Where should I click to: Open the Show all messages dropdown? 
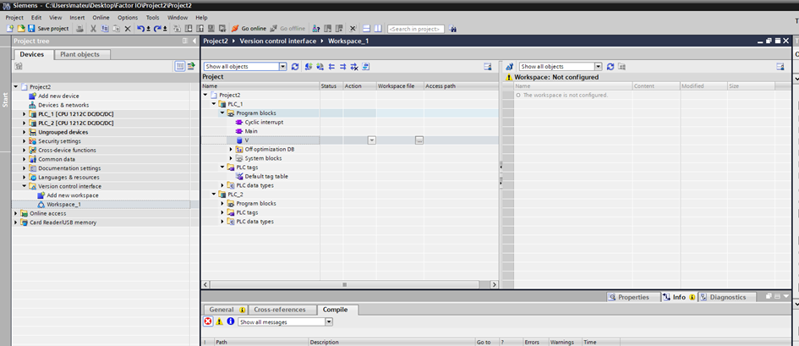(x=329, y=321)
